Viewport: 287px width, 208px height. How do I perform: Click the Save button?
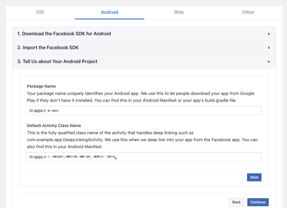(254, 177)
